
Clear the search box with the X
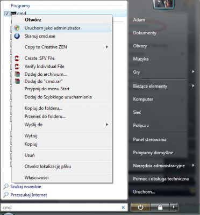point(123,207)
